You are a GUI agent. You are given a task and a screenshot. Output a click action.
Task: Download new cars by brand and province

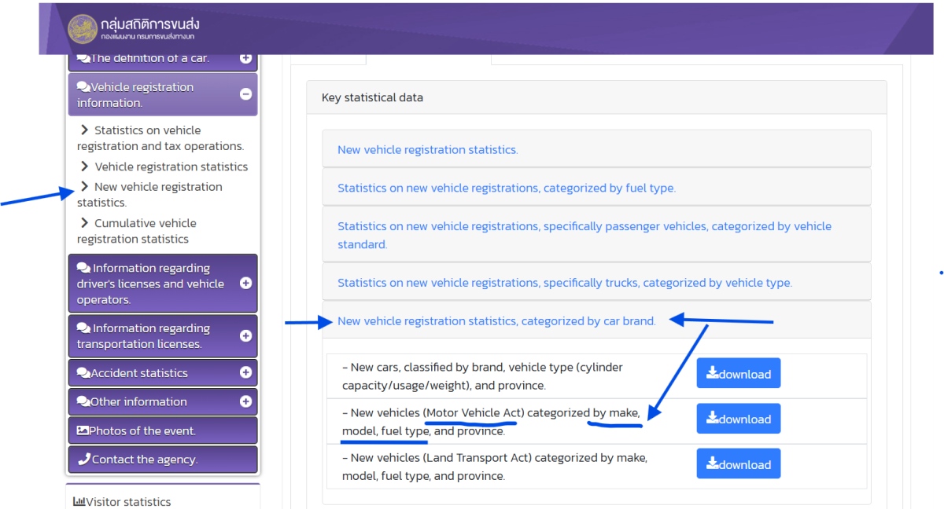(x=739, y=373)
